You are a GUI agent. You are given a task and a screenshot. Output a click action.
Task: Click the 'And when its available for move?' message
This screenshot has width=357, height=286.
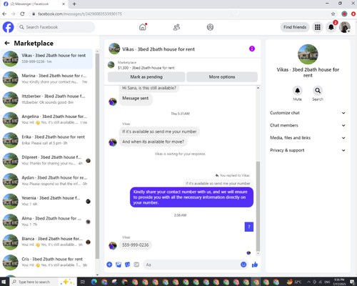[x=153, y=142]
